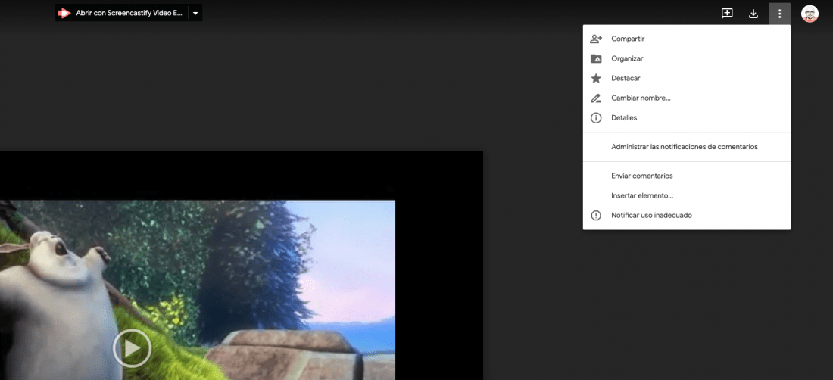The image size is (833, 380).
Task: Select Destacar to star the file
Action: coord(686,78)
